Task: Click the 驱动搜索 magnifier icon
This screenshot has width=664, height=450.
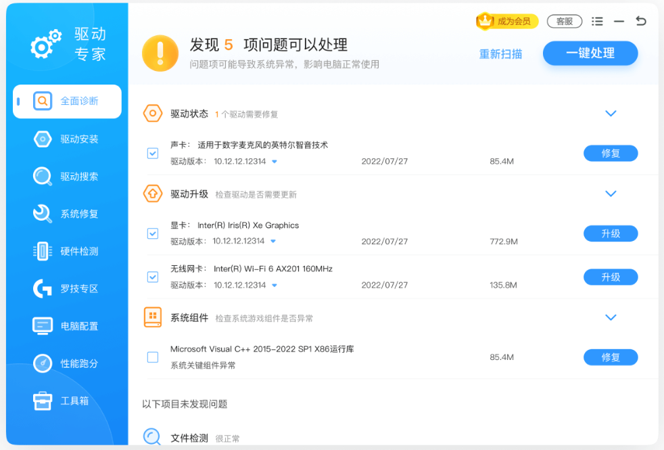Action: pos(43,176)
